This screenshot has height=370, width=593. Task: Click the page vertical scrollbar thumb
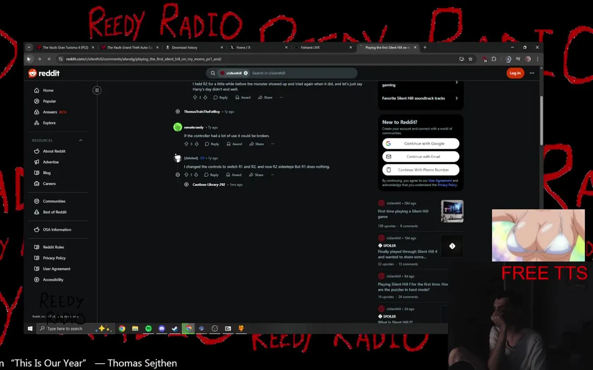(541, 120)
